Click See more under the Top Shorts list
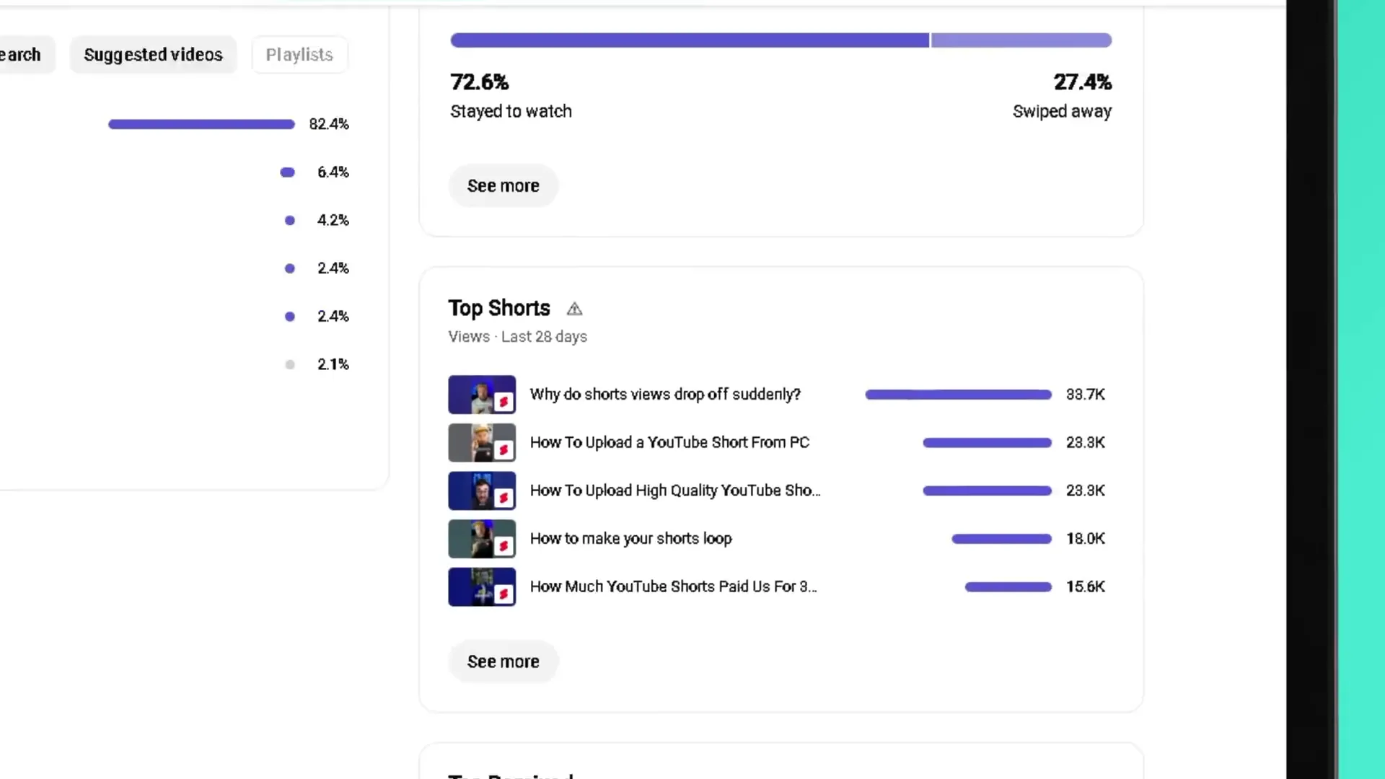Screen dimensions: 1385x779 click(x=503, y=661)
